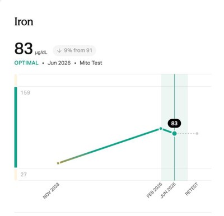Select the FEB 2026 axis label

pos(155,190)
